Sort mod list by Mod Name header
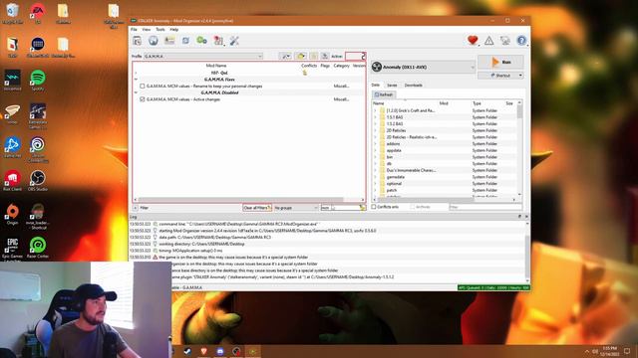This screenshot has width=638, height=358. point(216,66)
